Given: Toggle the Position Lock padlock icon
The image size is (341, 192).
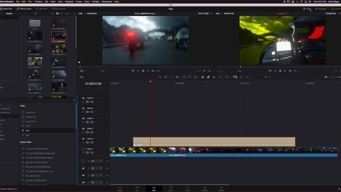Looking at the screenshot, I should pyautogui.click(x=214, y=77).
